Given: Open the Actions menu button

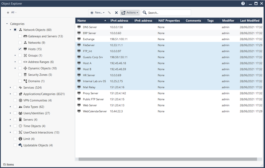Looking at the screenshot, I should 130,12.
